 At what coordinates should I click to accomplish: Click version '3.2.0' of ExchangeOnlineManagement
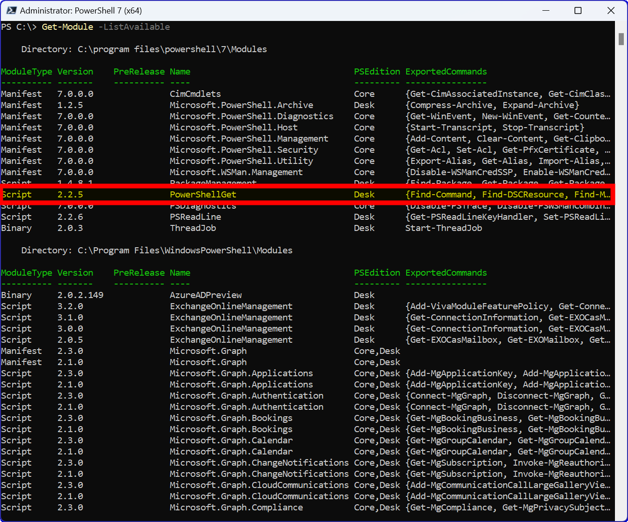[70, 306]
